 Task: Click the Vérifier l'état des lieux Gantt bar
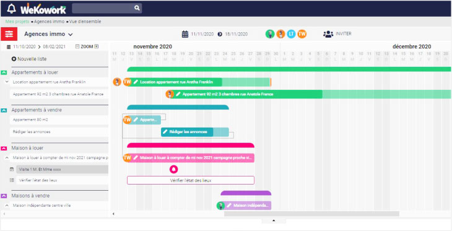[191, 180]
